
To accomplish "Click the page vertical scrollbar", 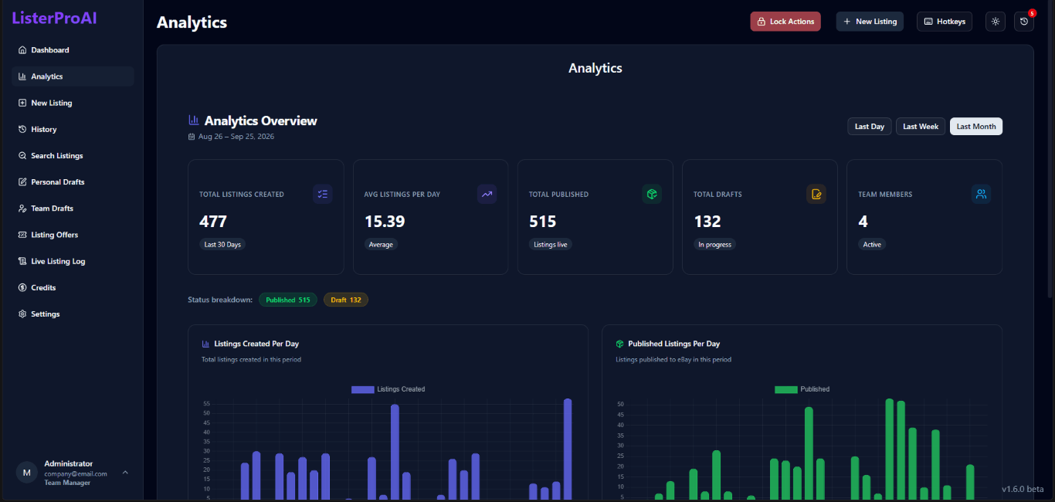I will [x=1050, y=151].
